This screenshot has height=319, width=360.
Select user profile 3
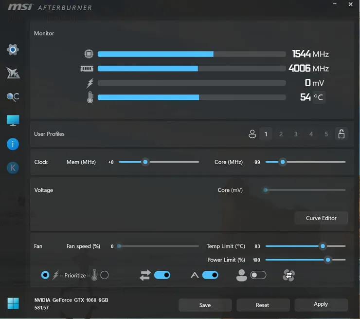click(x=296, y=134)
